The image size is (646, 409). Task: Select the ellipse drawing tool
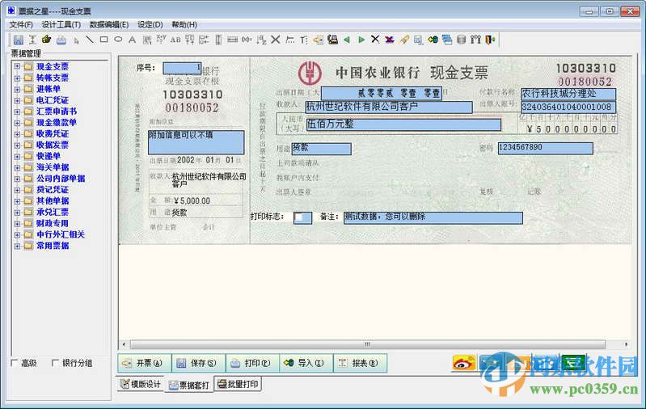[118, 40]
